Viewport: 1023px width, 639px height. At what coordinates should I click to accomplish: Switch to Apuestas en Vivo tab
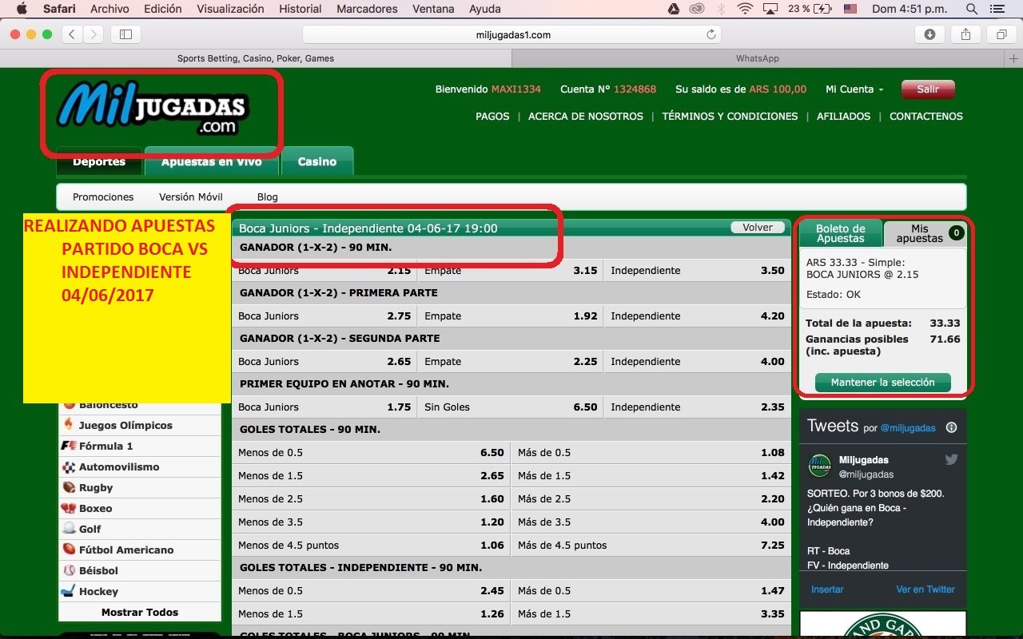pyautogui.click(x=211, y=161)
